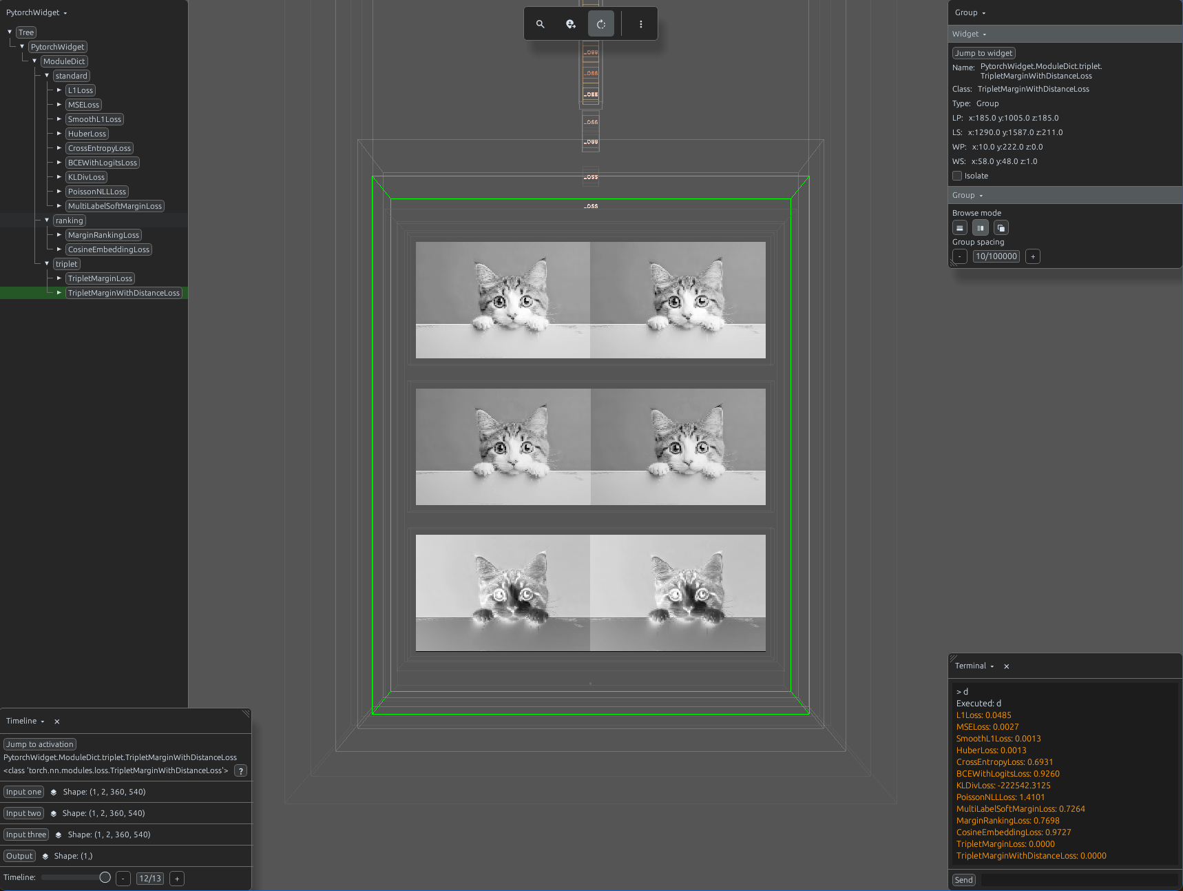Click the group spacing value field 10/100000
The width and height of the screenshot is (1183, 891).
point(996,256)
